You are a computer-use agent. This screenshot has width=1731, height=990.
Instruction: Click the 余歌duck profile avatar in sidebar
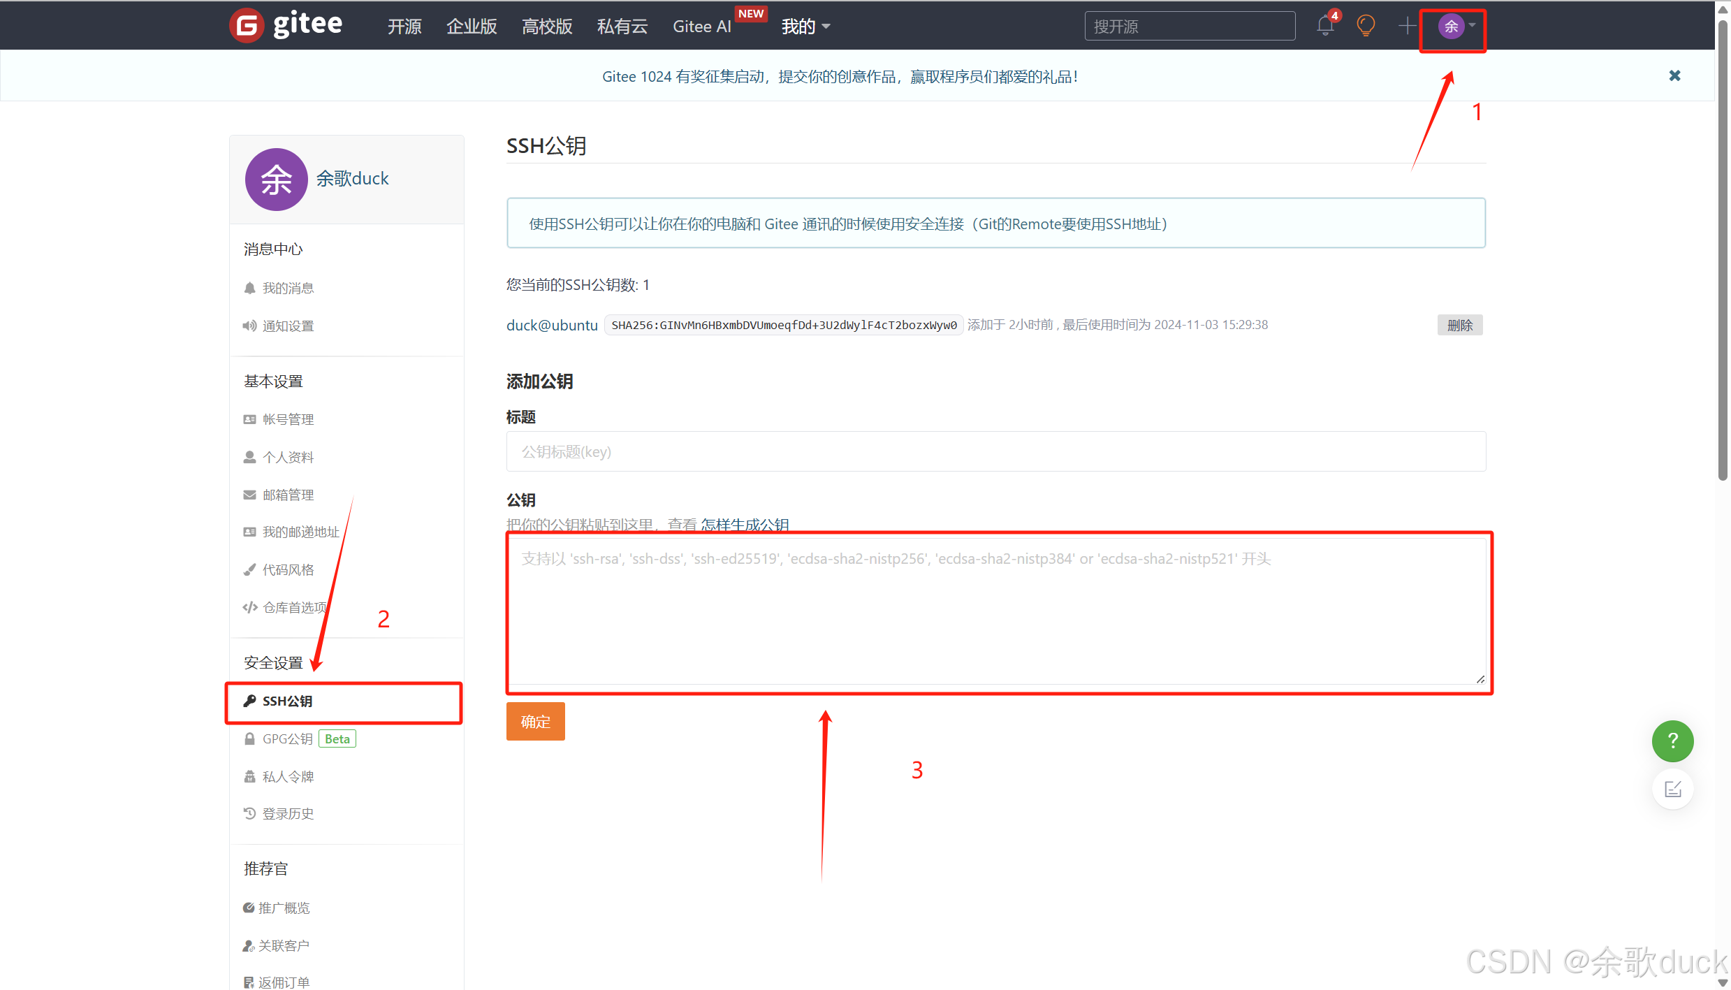[x=277, y=180]
